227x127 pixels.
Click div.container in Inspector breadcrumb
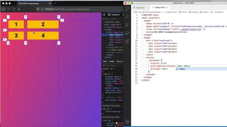point(120,61)
